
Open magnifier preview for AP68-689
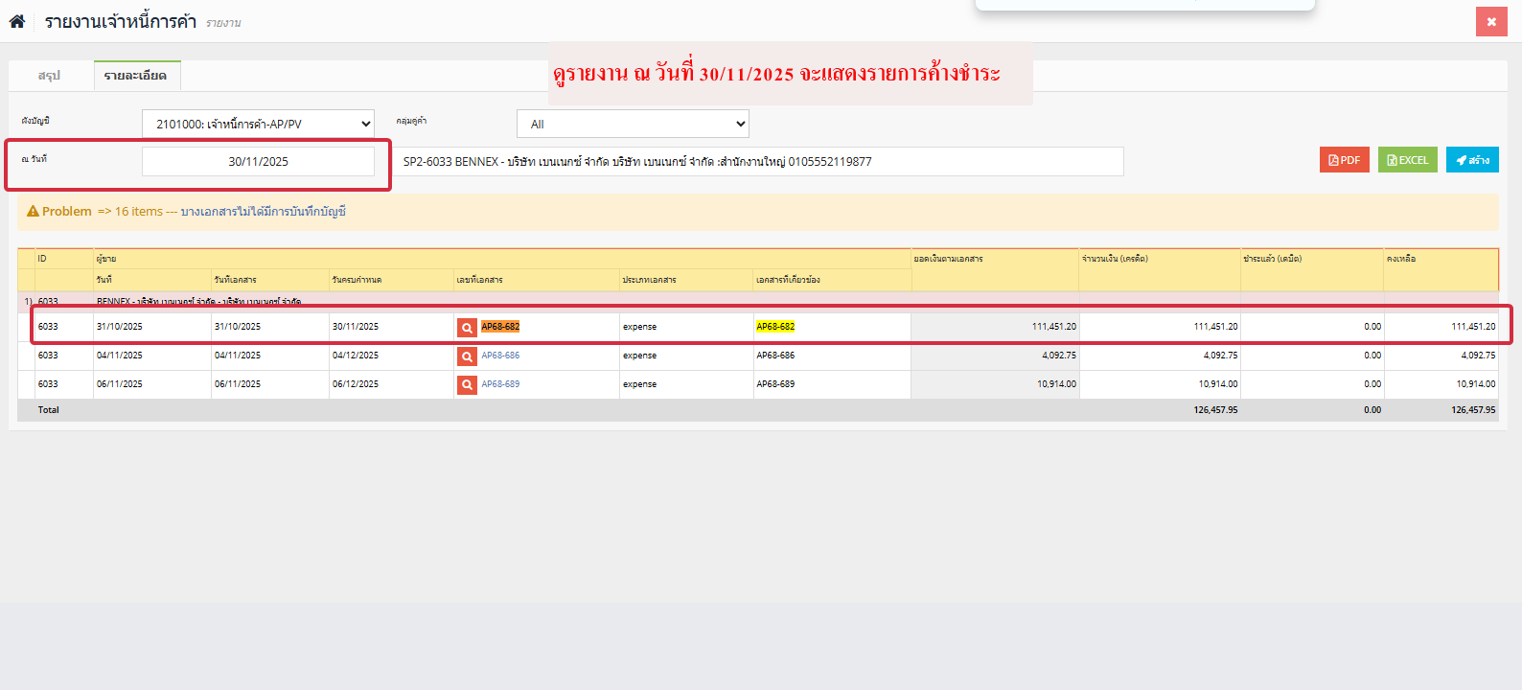[x=467, y=385]
